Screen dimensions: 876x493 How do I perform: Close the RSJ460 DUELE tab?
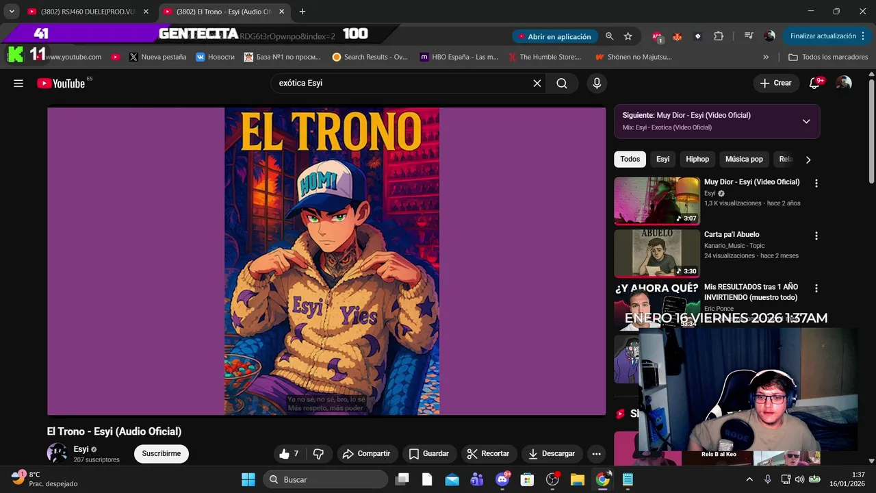tap(146, 12)
